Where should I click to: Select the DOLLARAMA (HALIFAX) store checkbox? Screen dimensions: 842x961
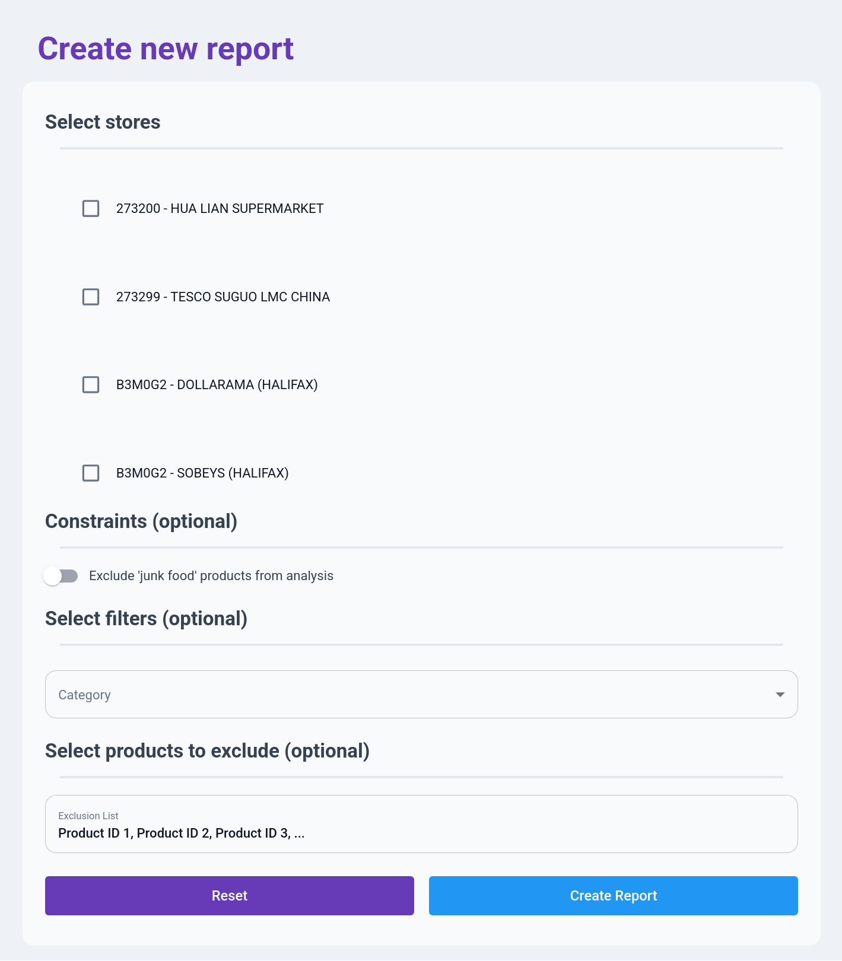click(91, 385)
